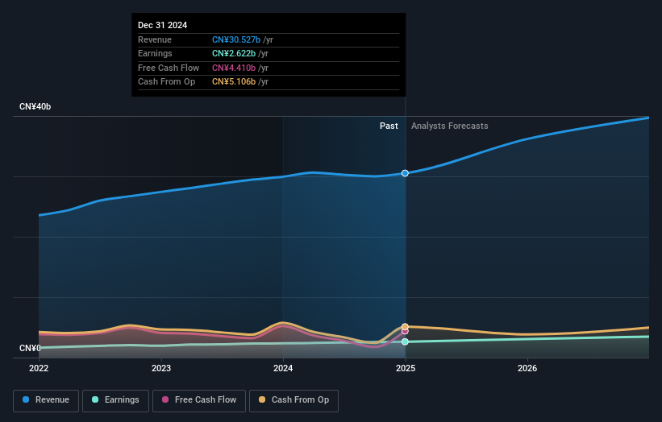Click the Analysts Forecasts label
This screenshot has width=662, height=422.
click(x=450, y=126)
